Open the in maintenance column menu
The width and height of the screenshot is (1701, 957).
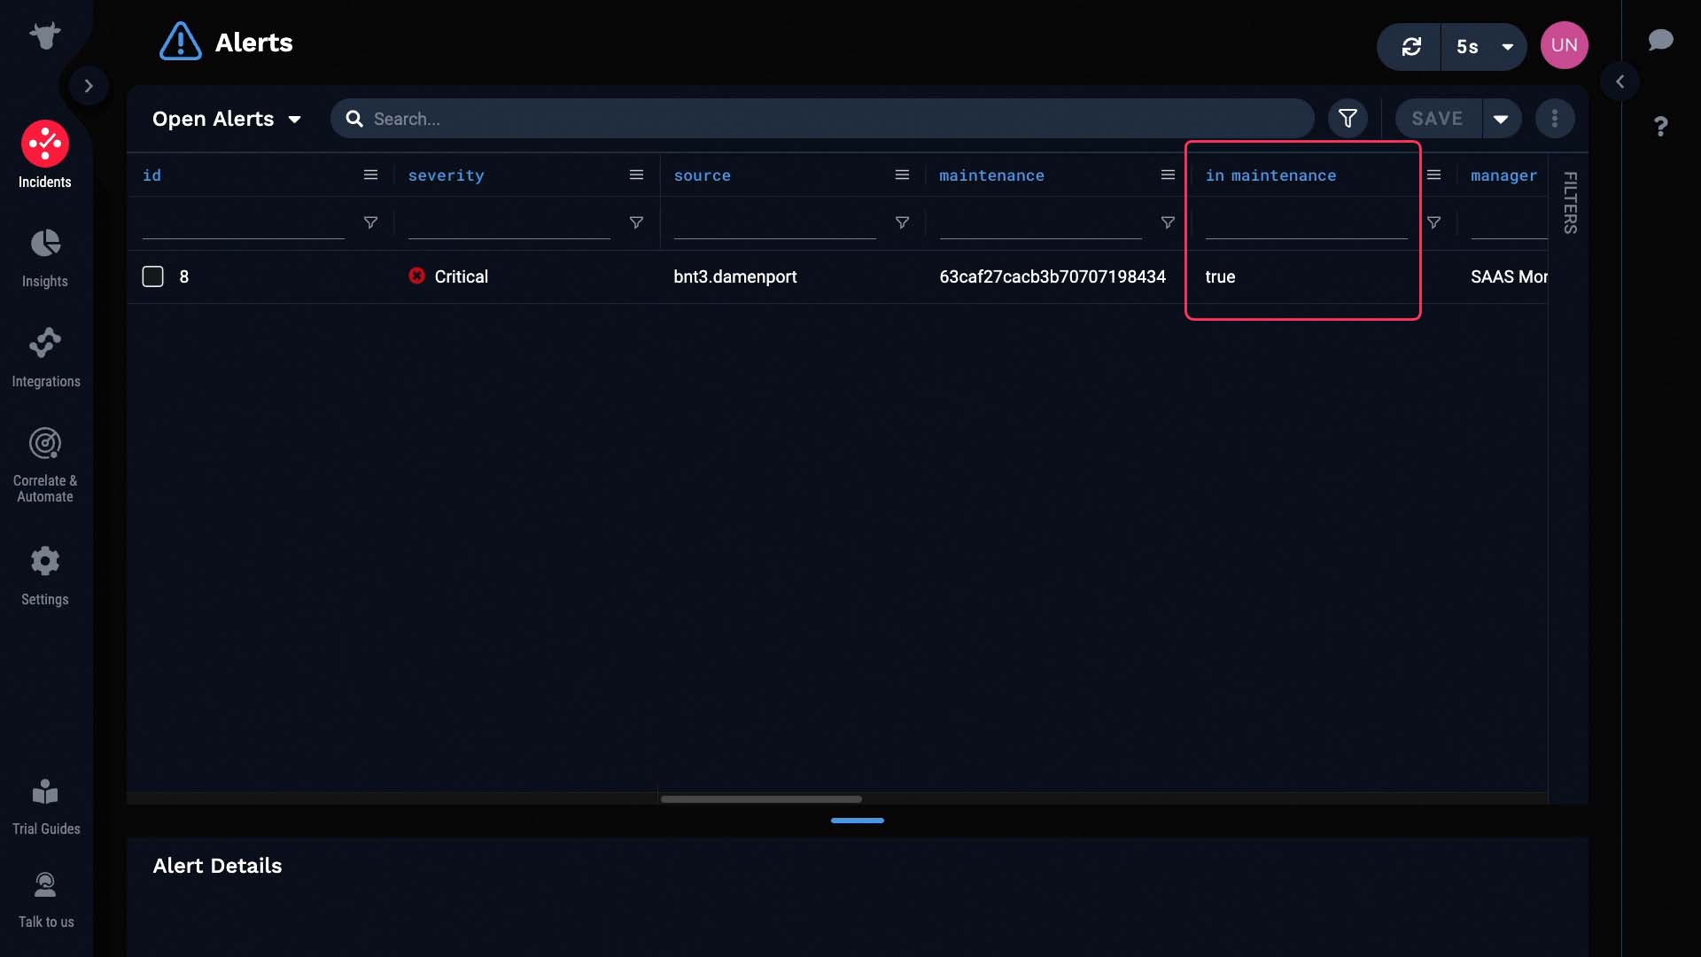[1433, 175]
